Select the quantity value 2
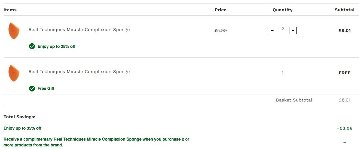The image size is (359, 149). tap(283, 29)
